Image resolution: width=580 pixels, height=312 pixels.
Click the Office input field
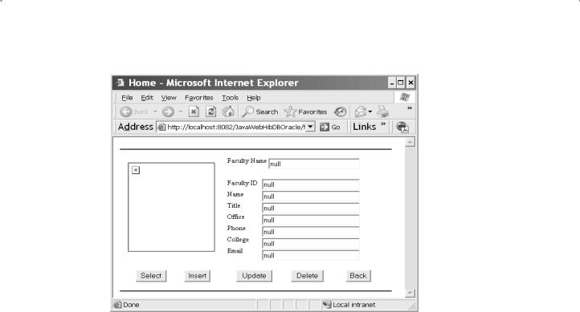pyautogui.click(x=311, y=220)
